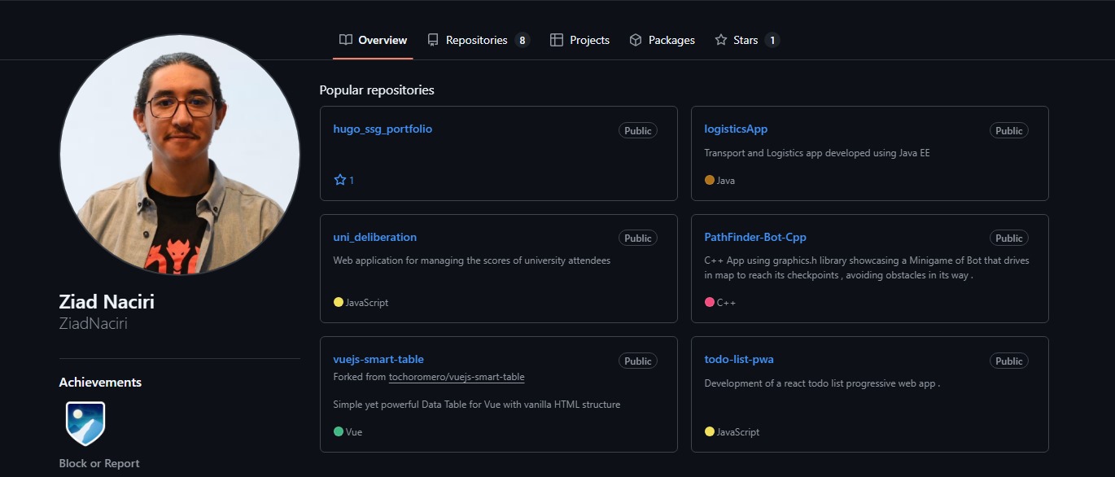
Task: Open the logisticsApp repository
Action: coord(735,128)
